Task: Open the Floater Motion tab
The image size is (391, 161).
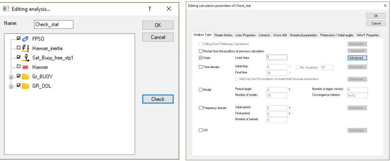Action: tap(224, 35)
